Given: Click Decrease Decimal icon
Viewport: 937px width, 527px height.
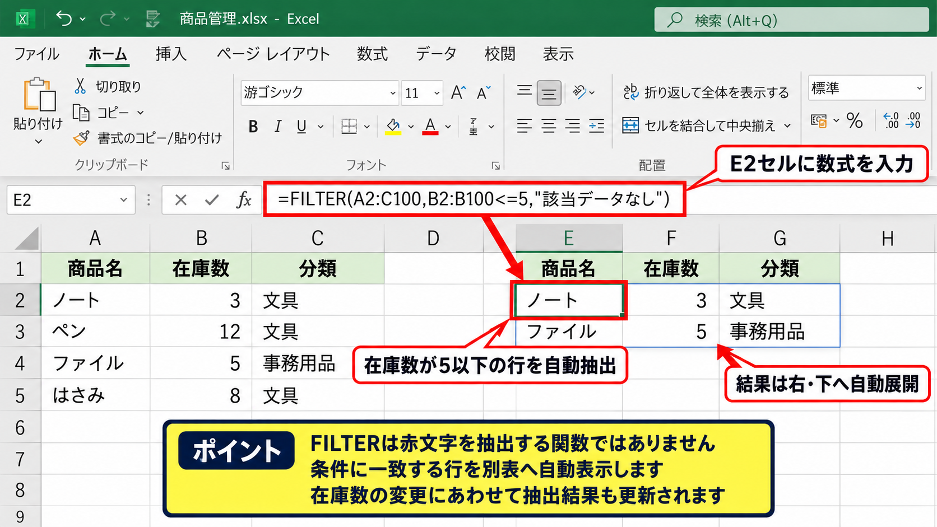Looking at the screenshot, I should tap(913, 120).
